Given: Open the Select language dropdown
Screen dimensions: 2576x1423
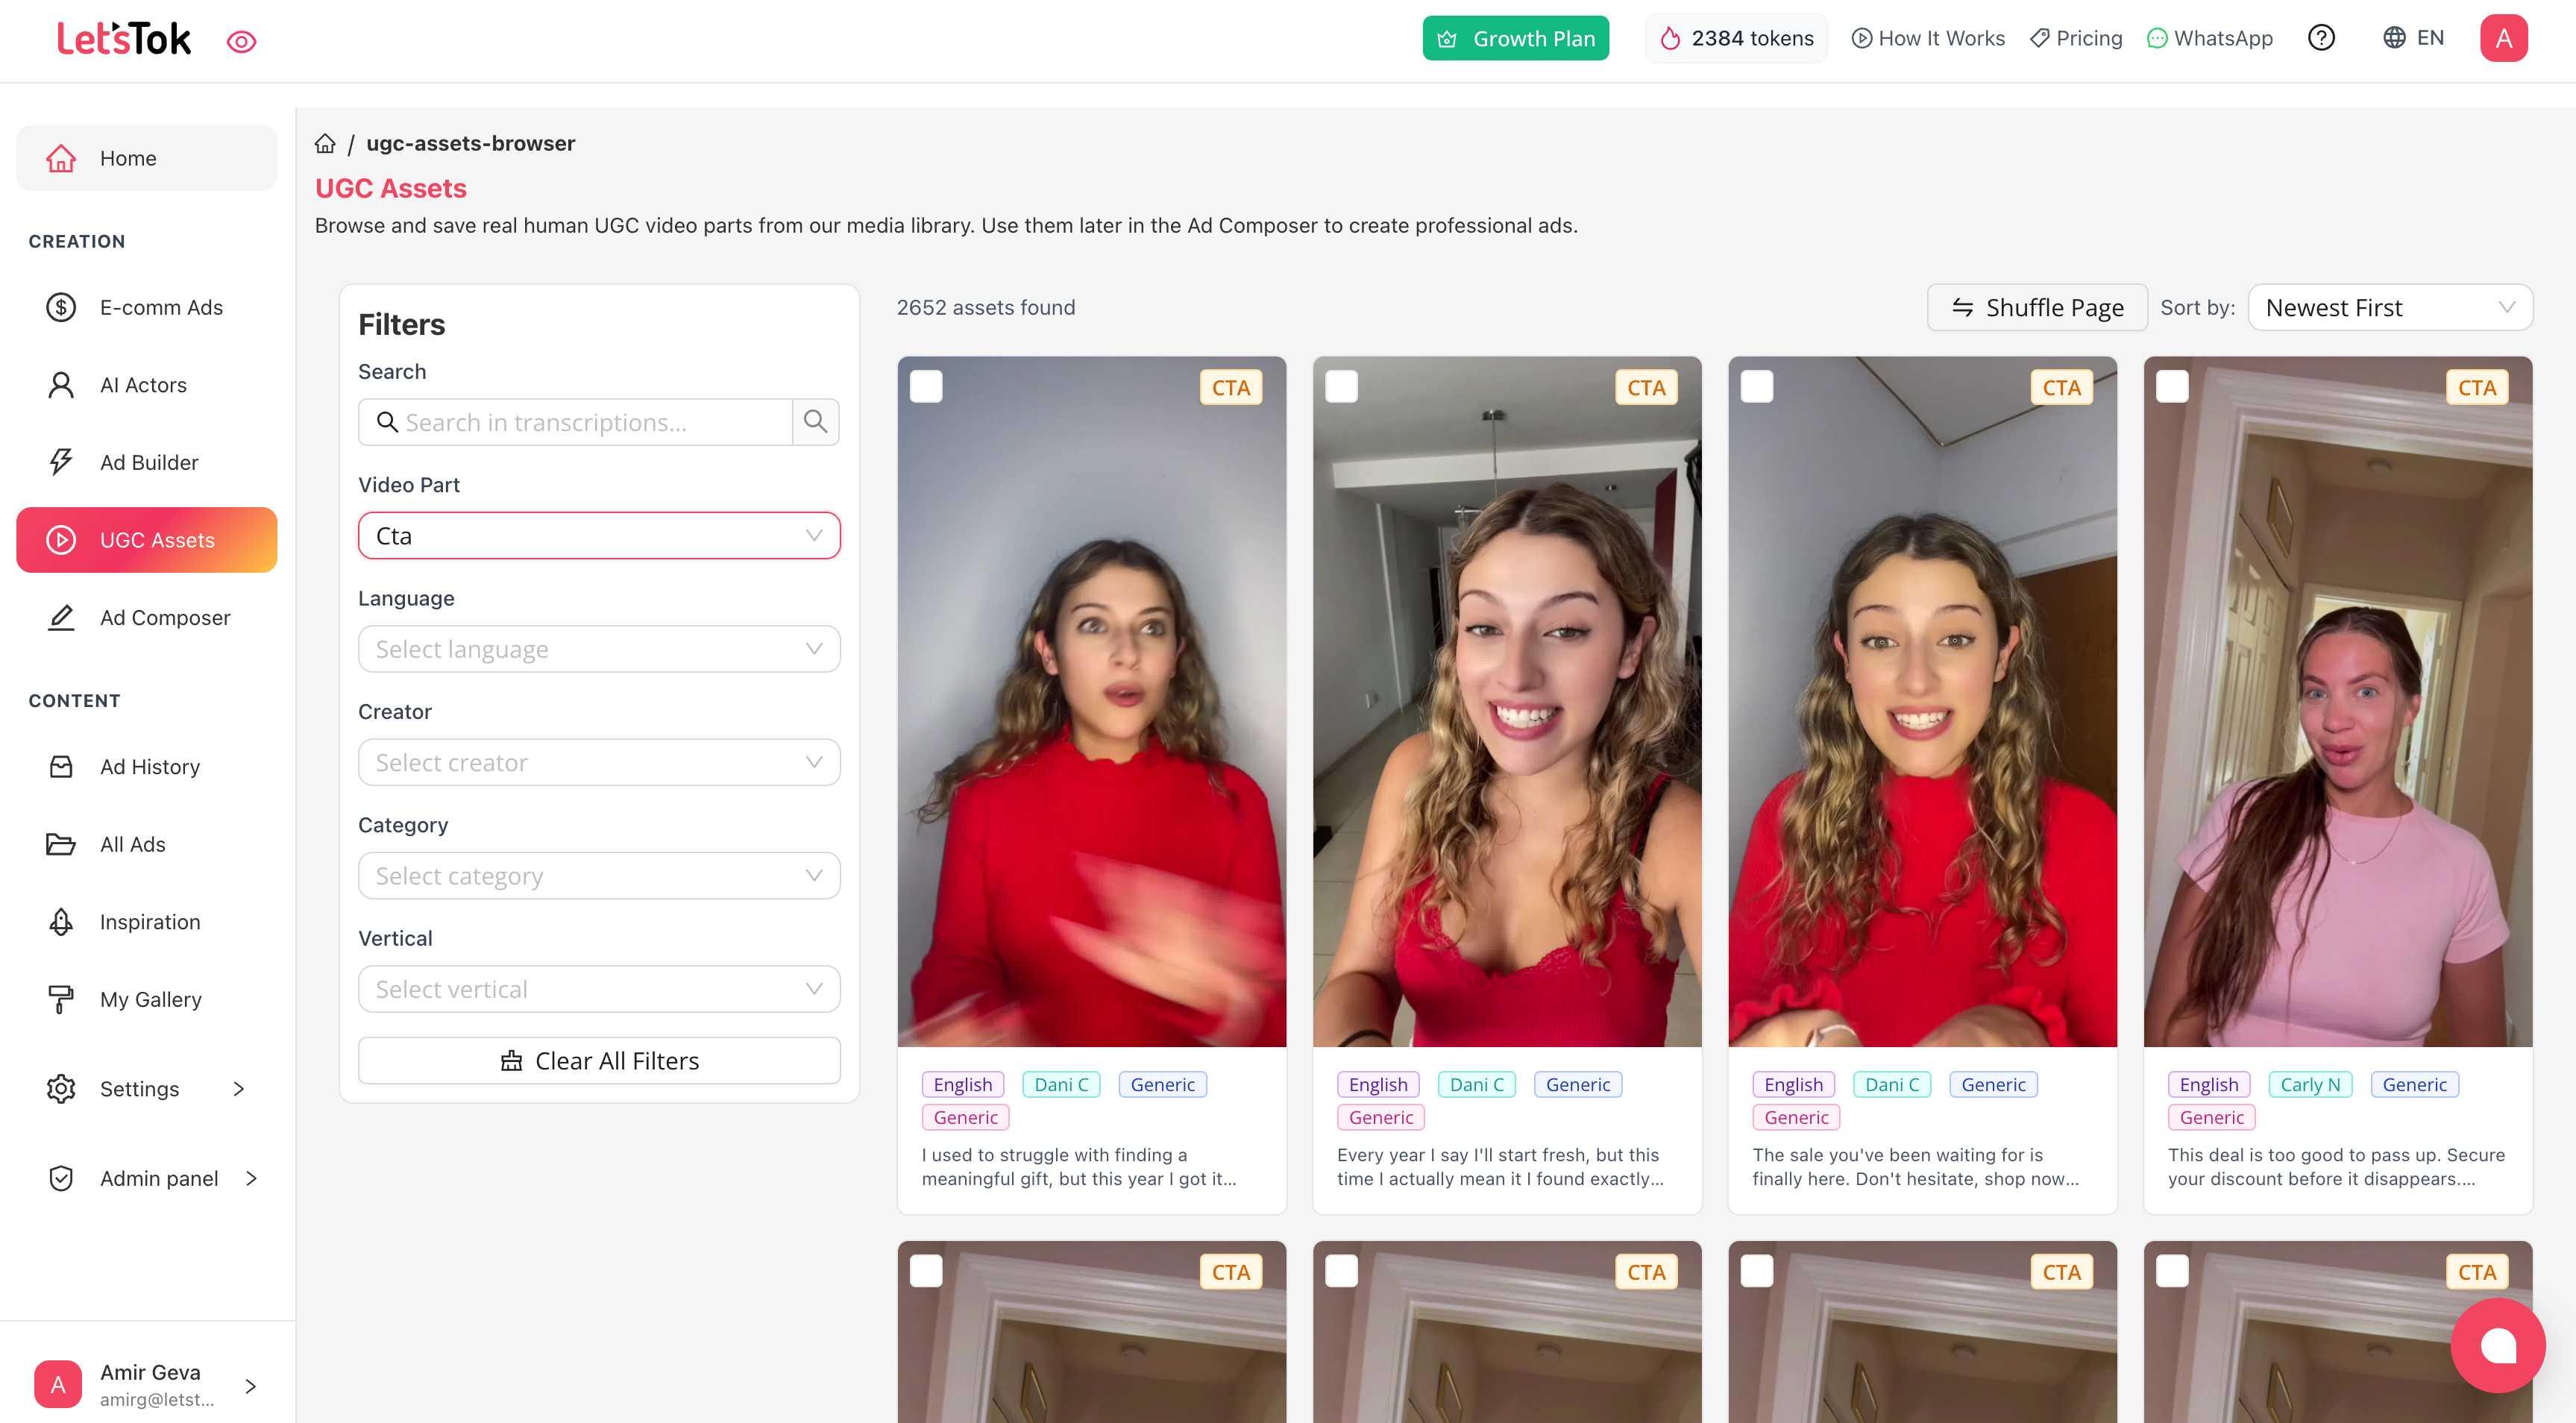Looking at the screenshot, I should pos(598,648).
